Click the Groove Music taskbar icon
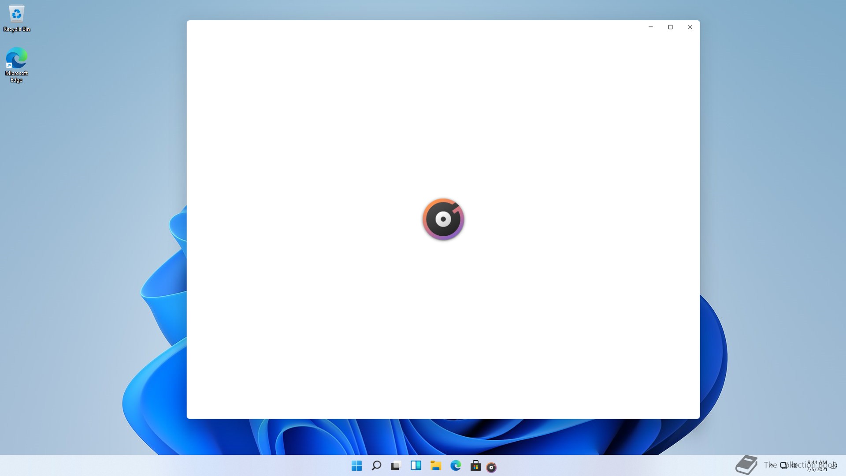 click(491, 467)
